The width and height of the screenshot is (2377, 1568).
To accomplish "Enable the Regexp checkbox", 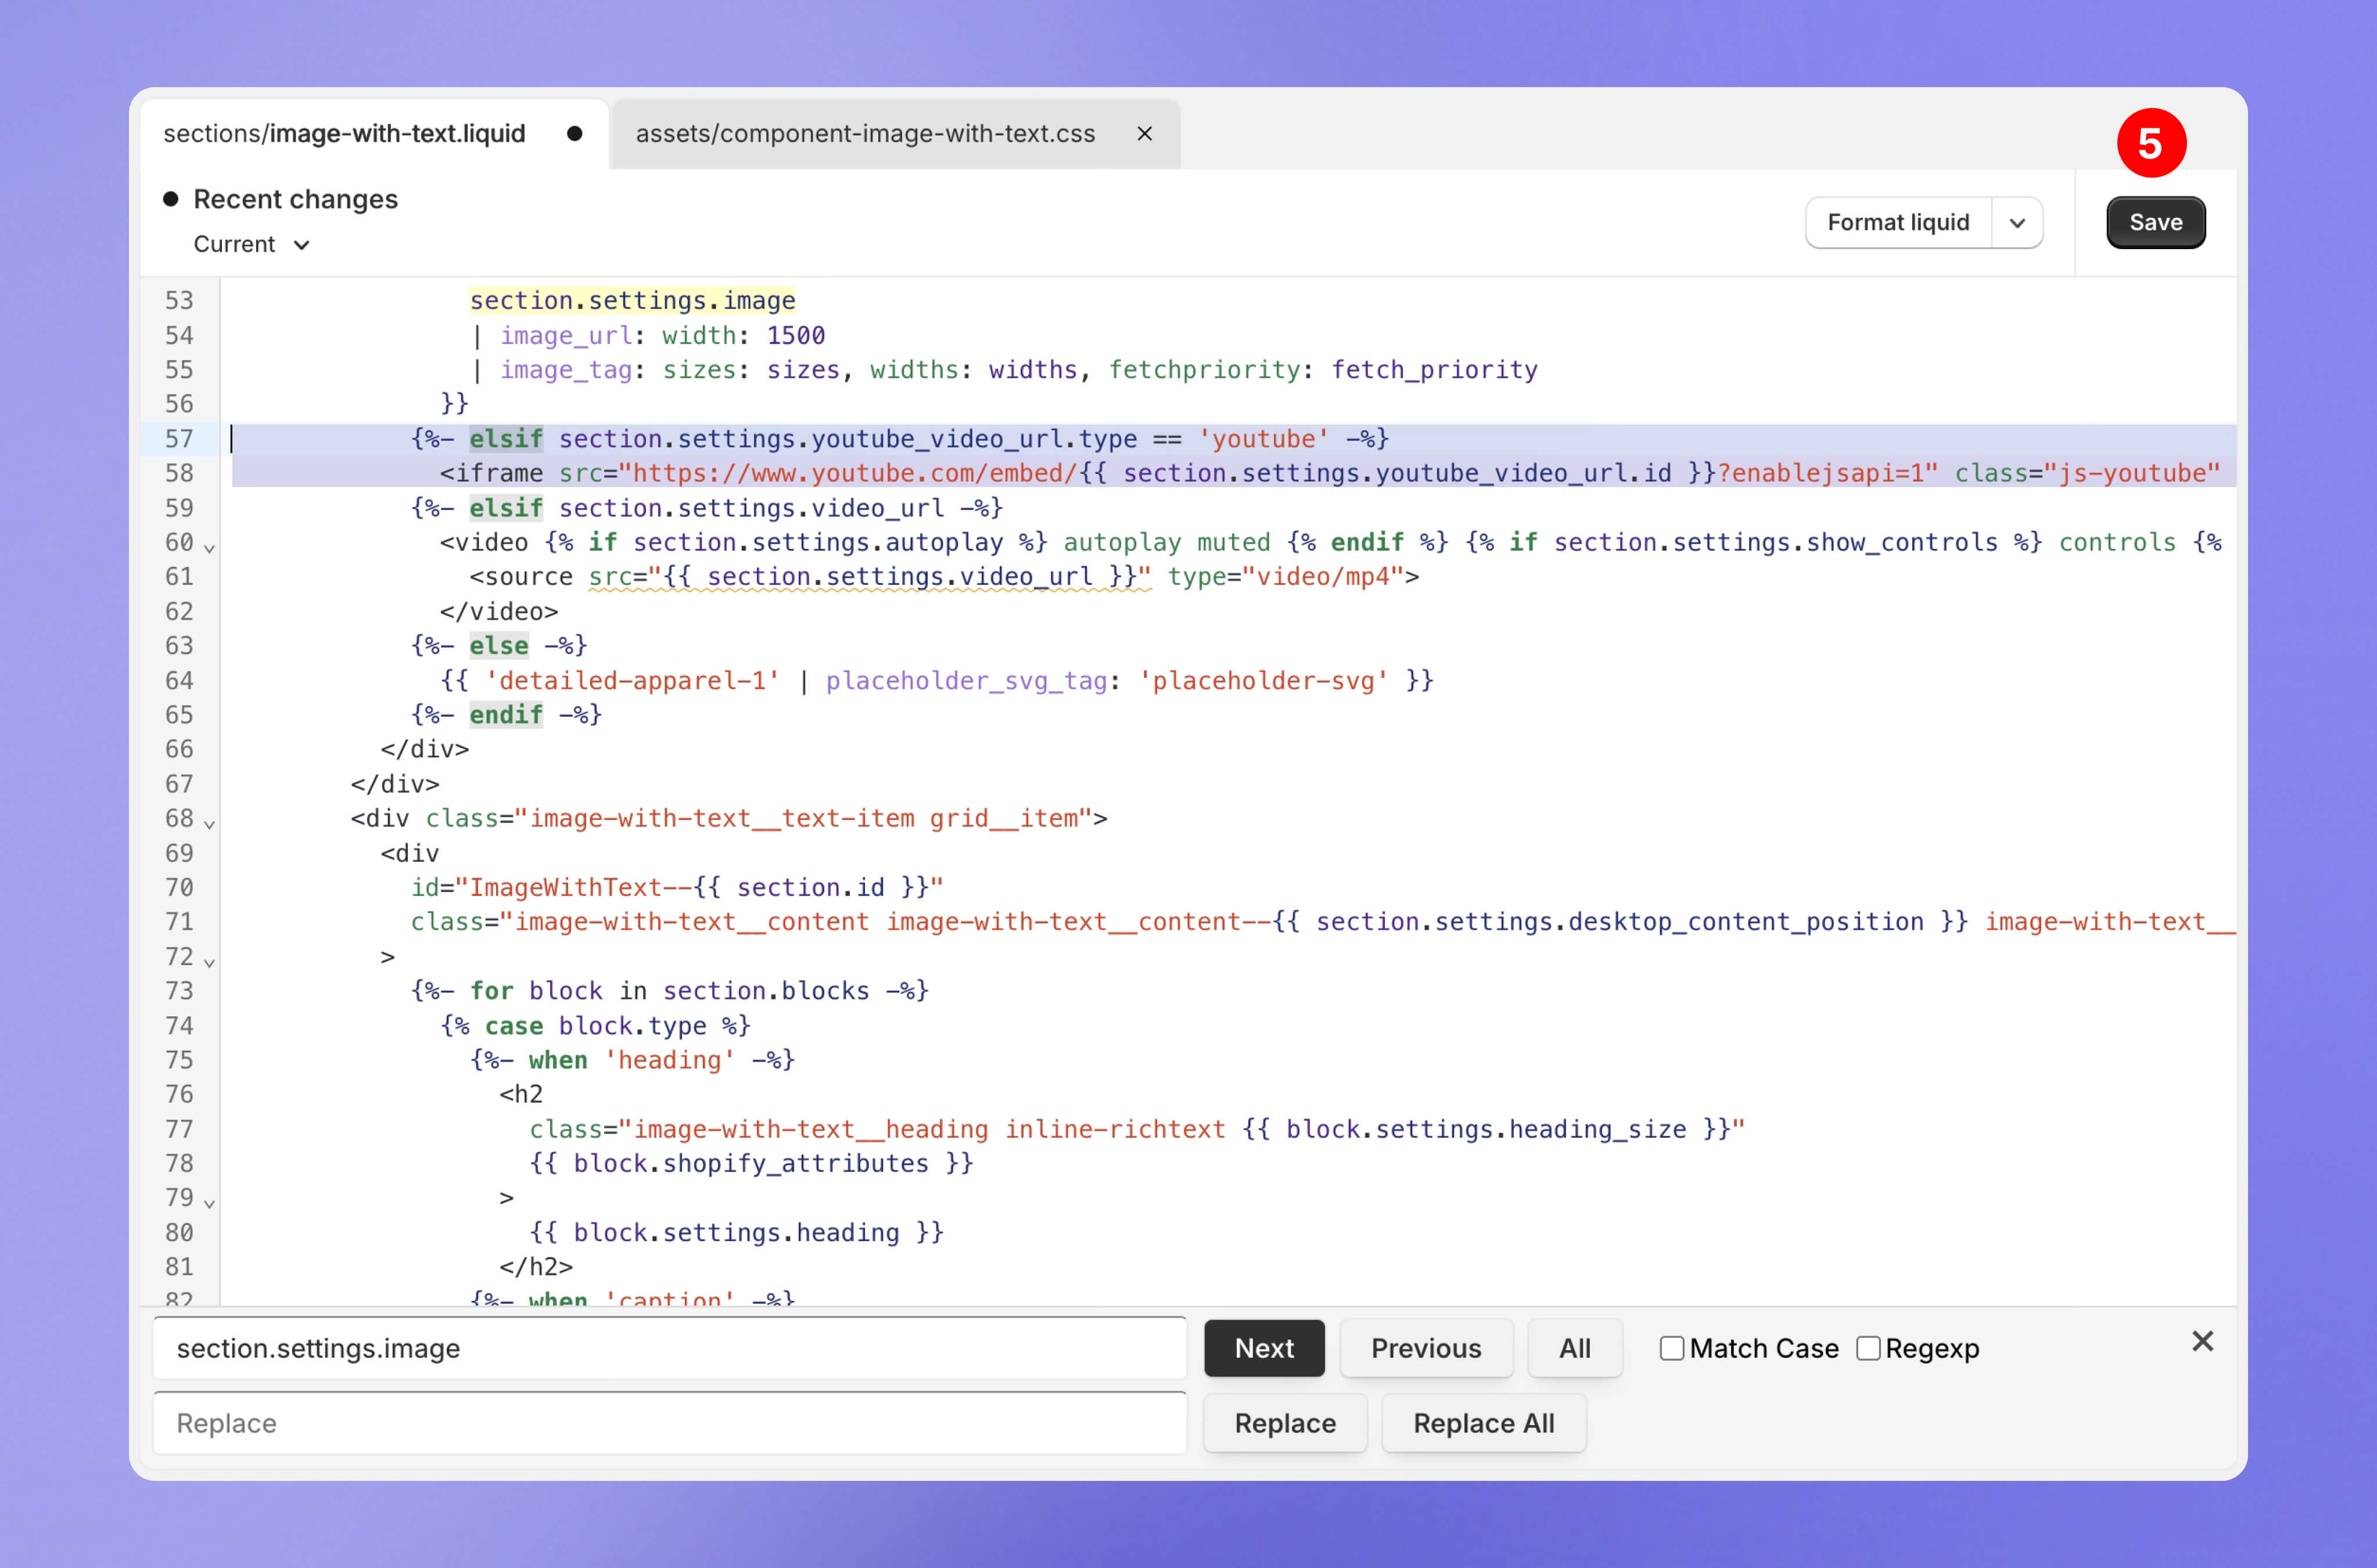I will [1867, 1348].
